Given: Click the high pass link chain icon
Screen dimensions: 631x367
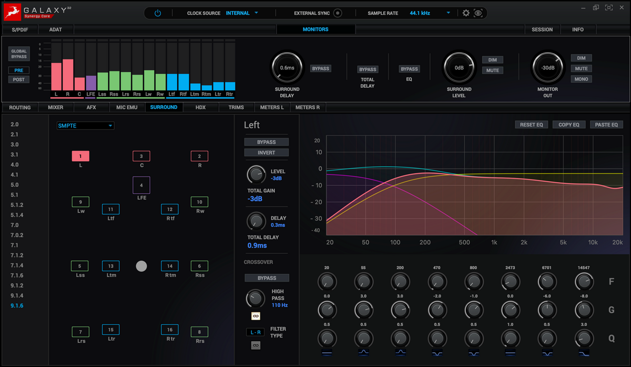Looking at the screenshot, I should [256, 316].
